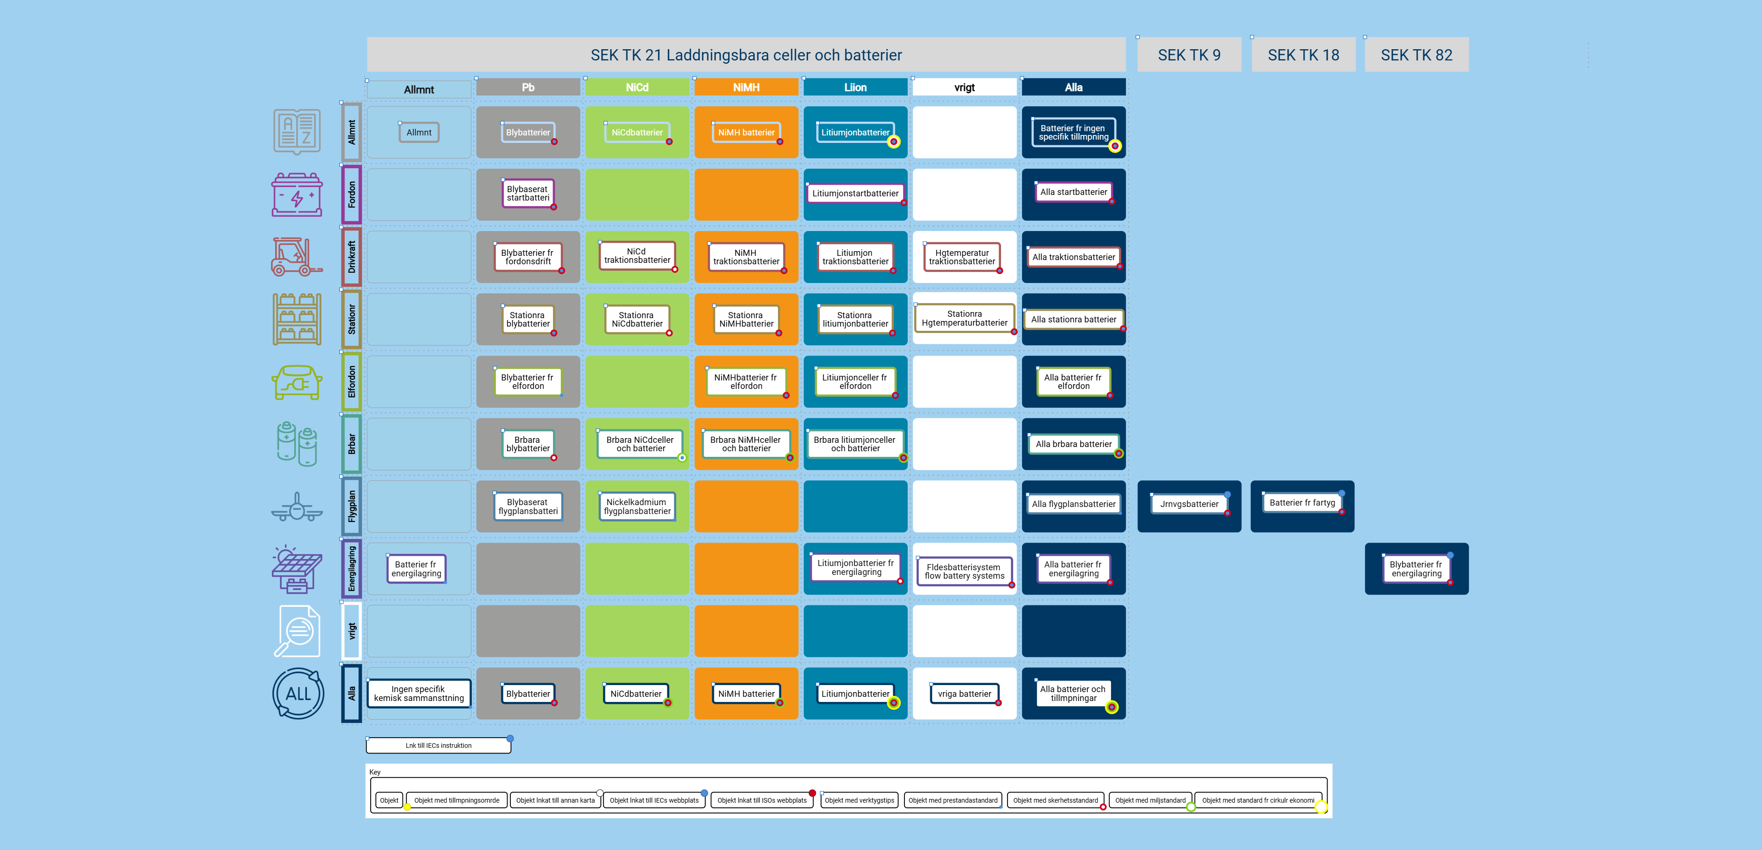
Task: Click the forklift traction icon
Action: pyautogui.click(x=297, y=257)
